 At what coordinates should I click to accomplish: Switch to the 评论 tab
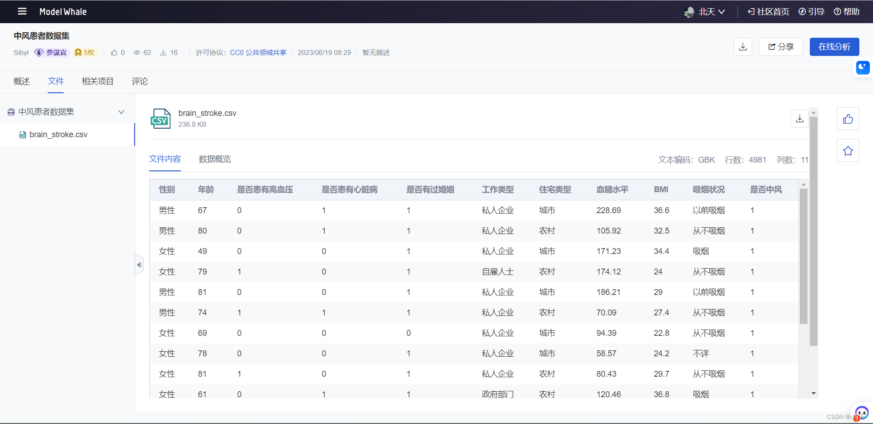coord(140,81)
